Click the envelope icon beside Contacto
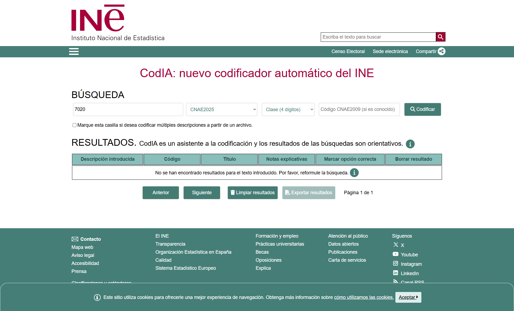Image resolution: width=514 pixels, height=311 pixels. coord(75,239)
